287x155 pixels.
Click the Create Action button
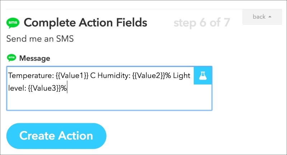point(56,136)
